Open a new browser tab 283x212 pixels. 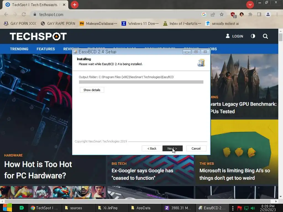pyautogui.click(x=75, y=5)
